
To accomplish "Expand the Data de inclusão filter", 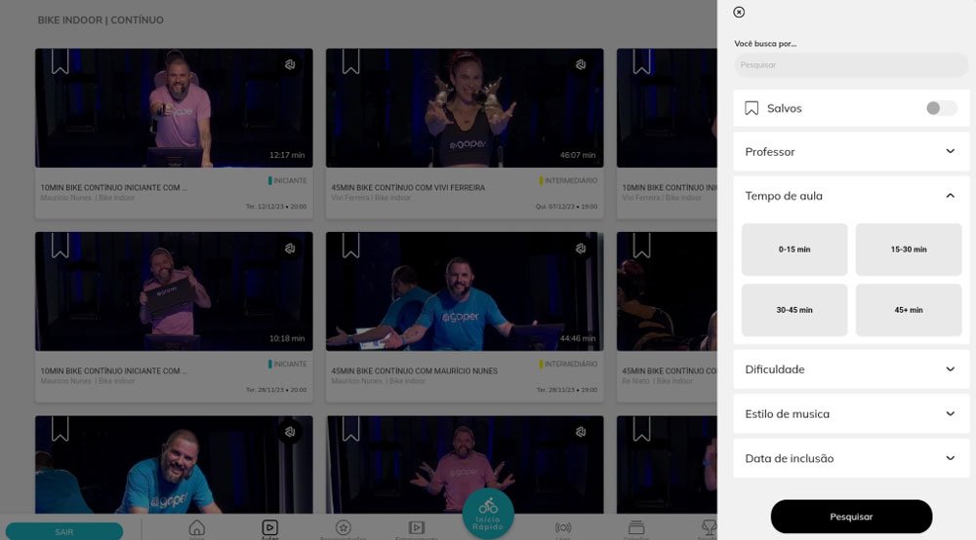I will tap(851, 458).
